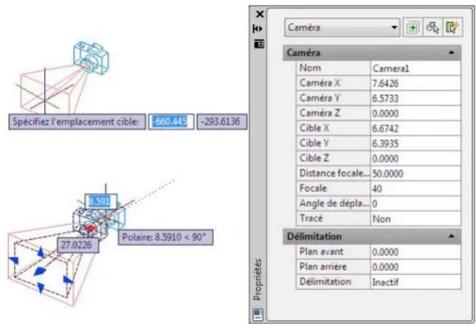Click Cible X value 6.6742
Image resolution: width=476 pixels, height=325 pixels.
416,129
